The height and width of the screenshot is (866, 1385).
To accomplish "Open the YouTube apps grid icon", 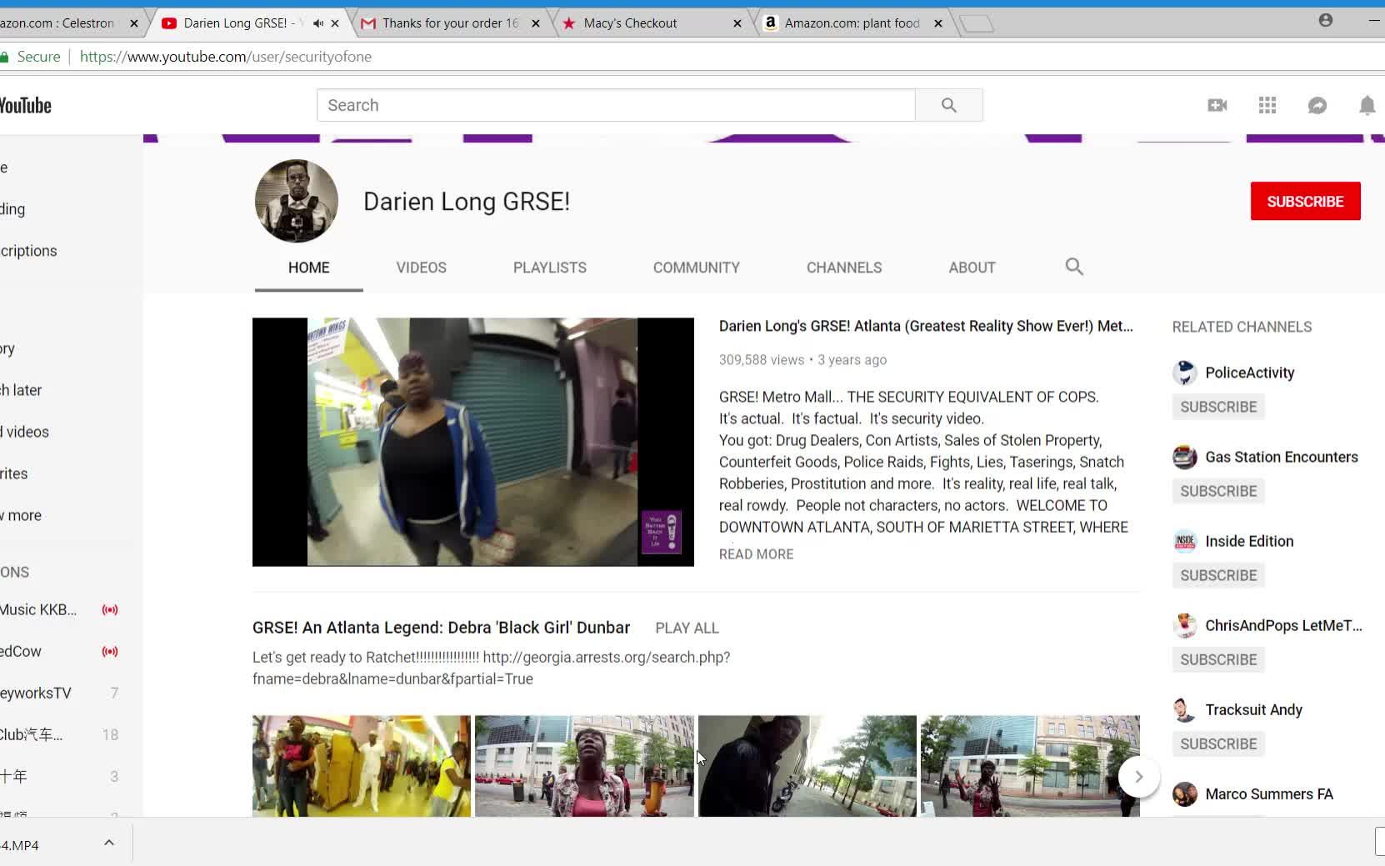I will 1267,105.
